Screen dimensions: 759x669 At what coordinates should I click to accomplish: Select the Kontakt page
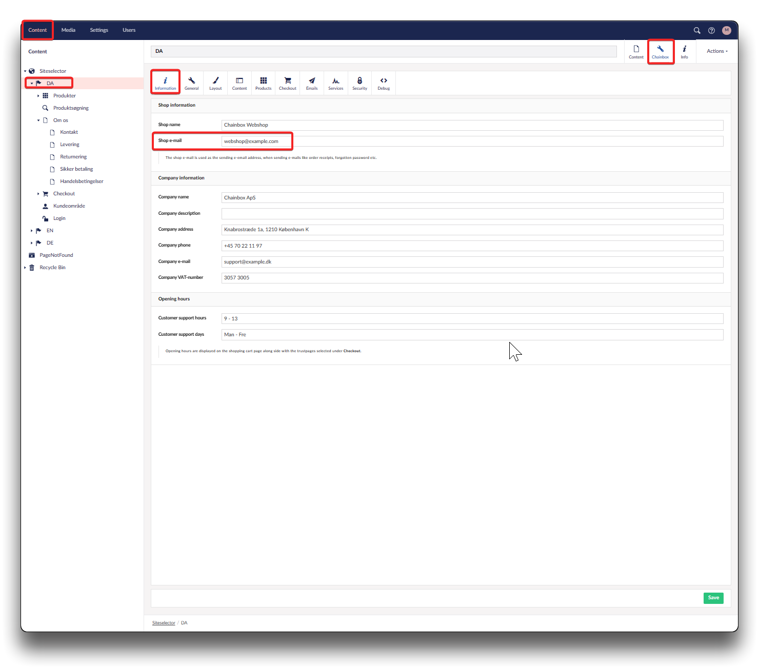69,132
